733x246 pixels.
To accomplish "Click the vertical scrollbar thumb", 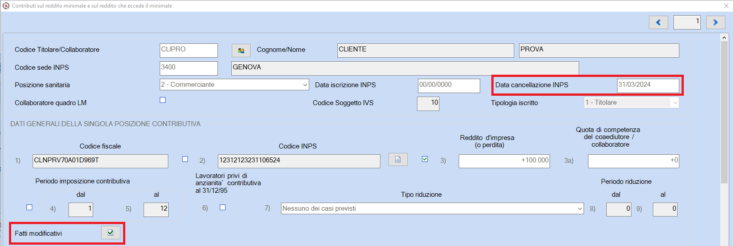I will tap(724, 112).
